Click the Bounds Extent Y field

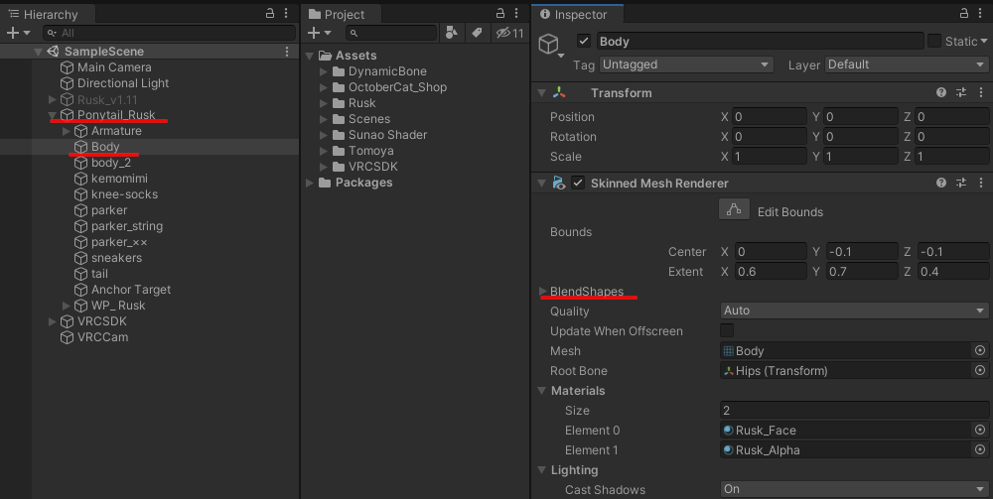[861, 271]
